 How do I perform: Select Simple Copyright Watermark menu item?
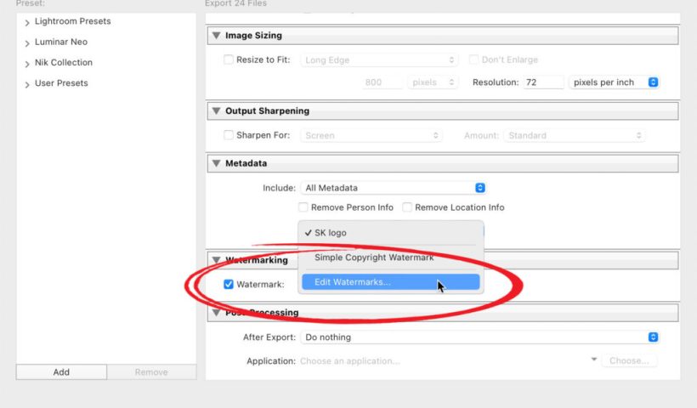(x=374, y=258)
